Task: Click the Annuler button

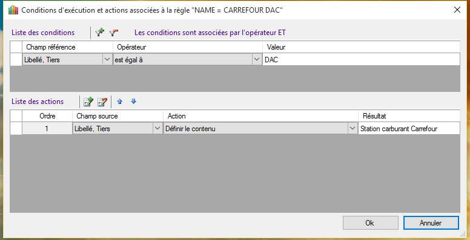Action: (431, 223)
